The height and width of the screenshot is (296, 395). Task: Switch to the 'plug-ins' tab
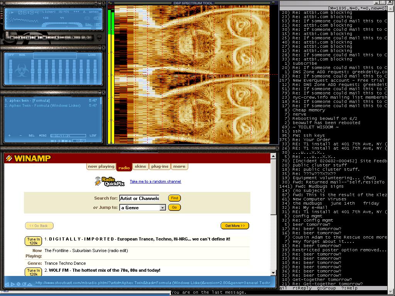pyautogui.click(x=160, y=166)
